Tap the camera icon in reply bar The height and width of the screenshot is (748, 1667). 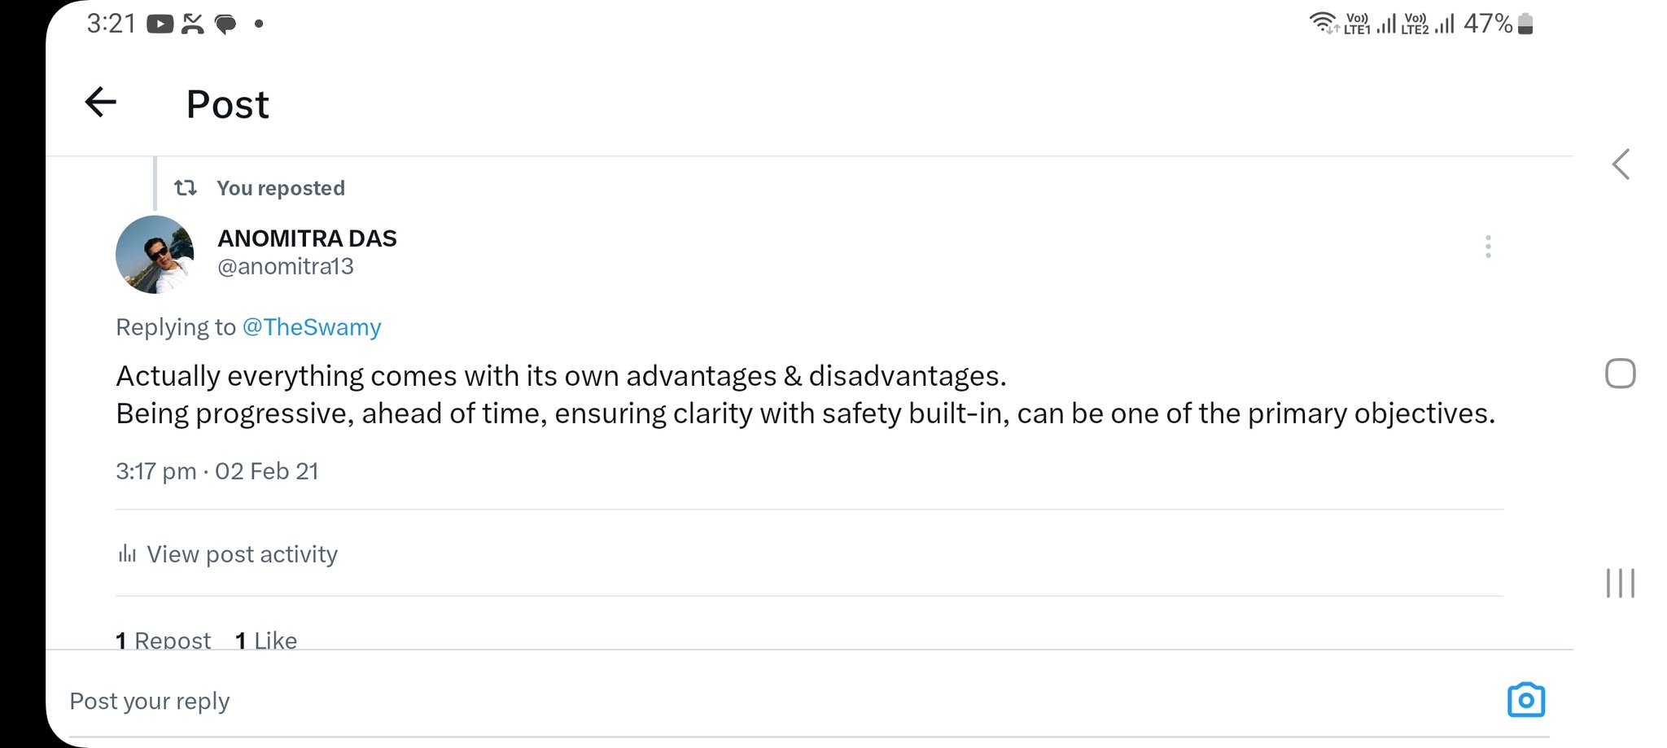pyautogui.click(x=1525, y=700)
